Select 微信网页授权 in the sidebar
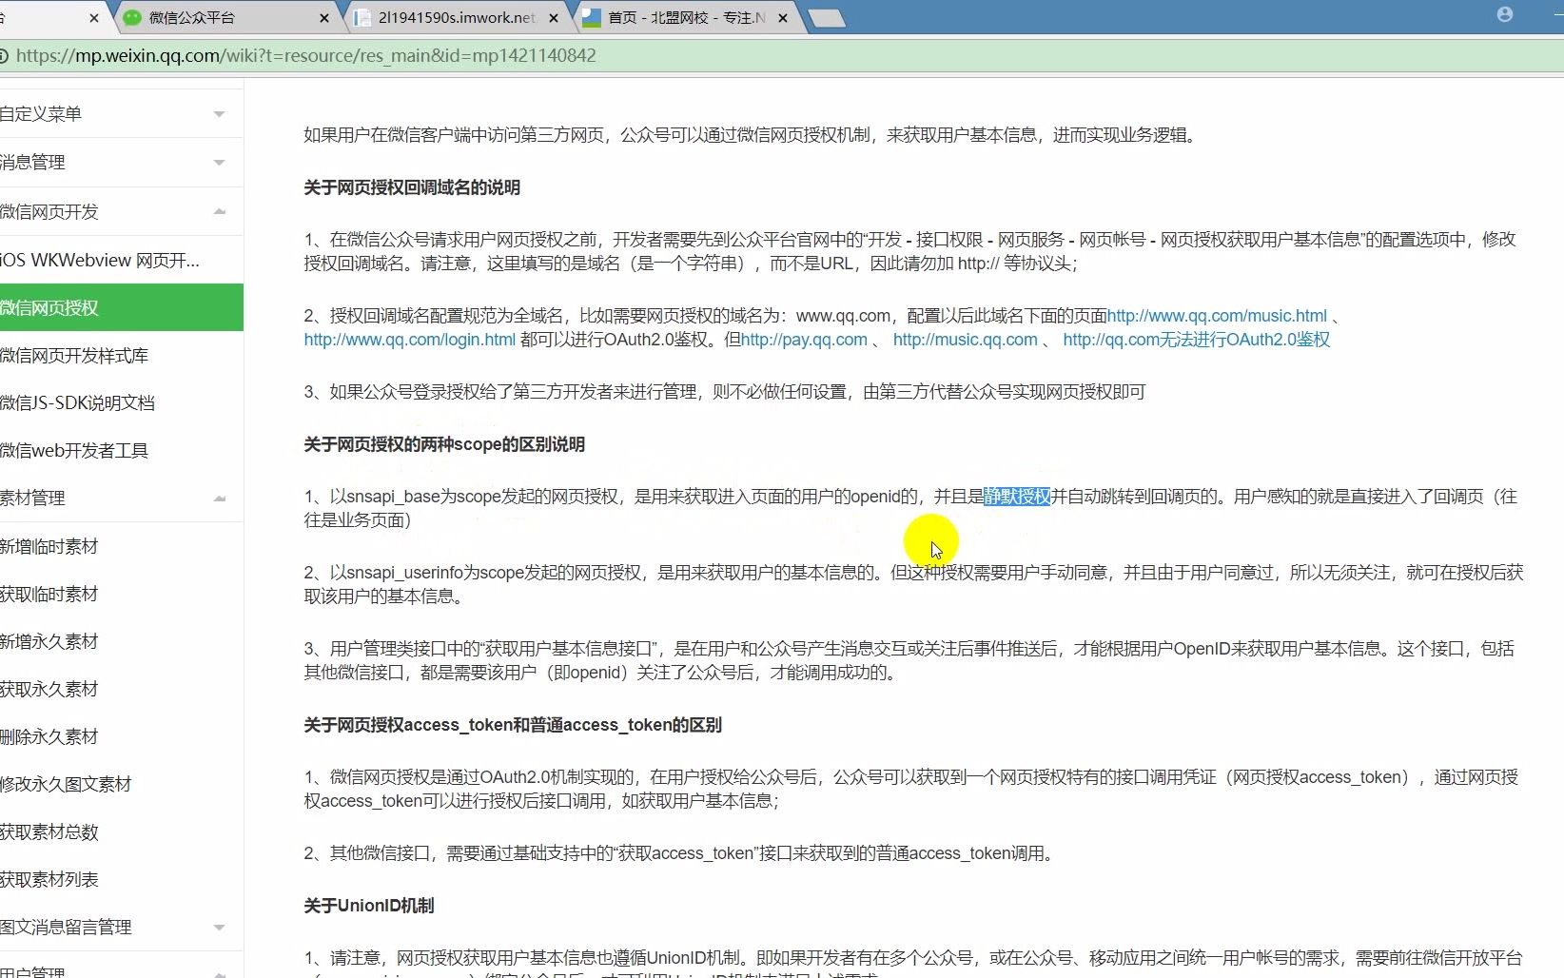The image size is (1564, 978). click(122, 307)
